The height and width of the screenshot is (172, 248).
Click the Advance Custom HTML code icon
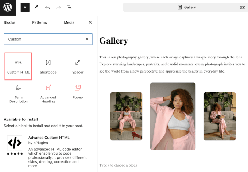[x=15, y=143]
